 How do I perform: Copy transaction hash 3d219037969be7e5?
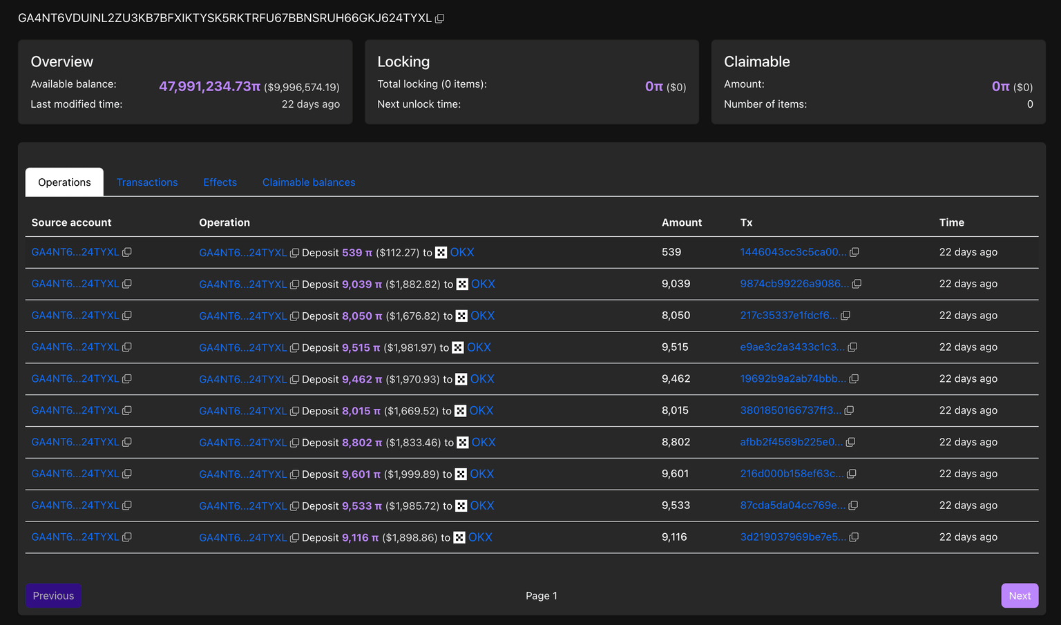tap(854, 537)
